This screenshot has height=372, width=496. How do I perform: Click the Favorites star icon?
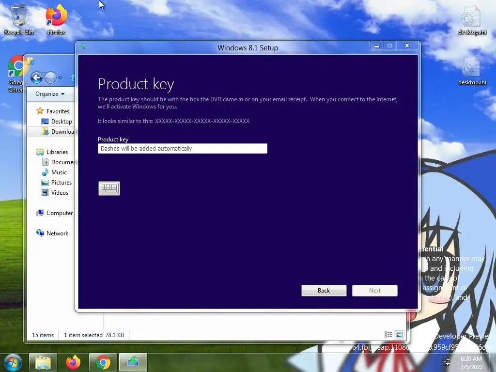[40, 111]
